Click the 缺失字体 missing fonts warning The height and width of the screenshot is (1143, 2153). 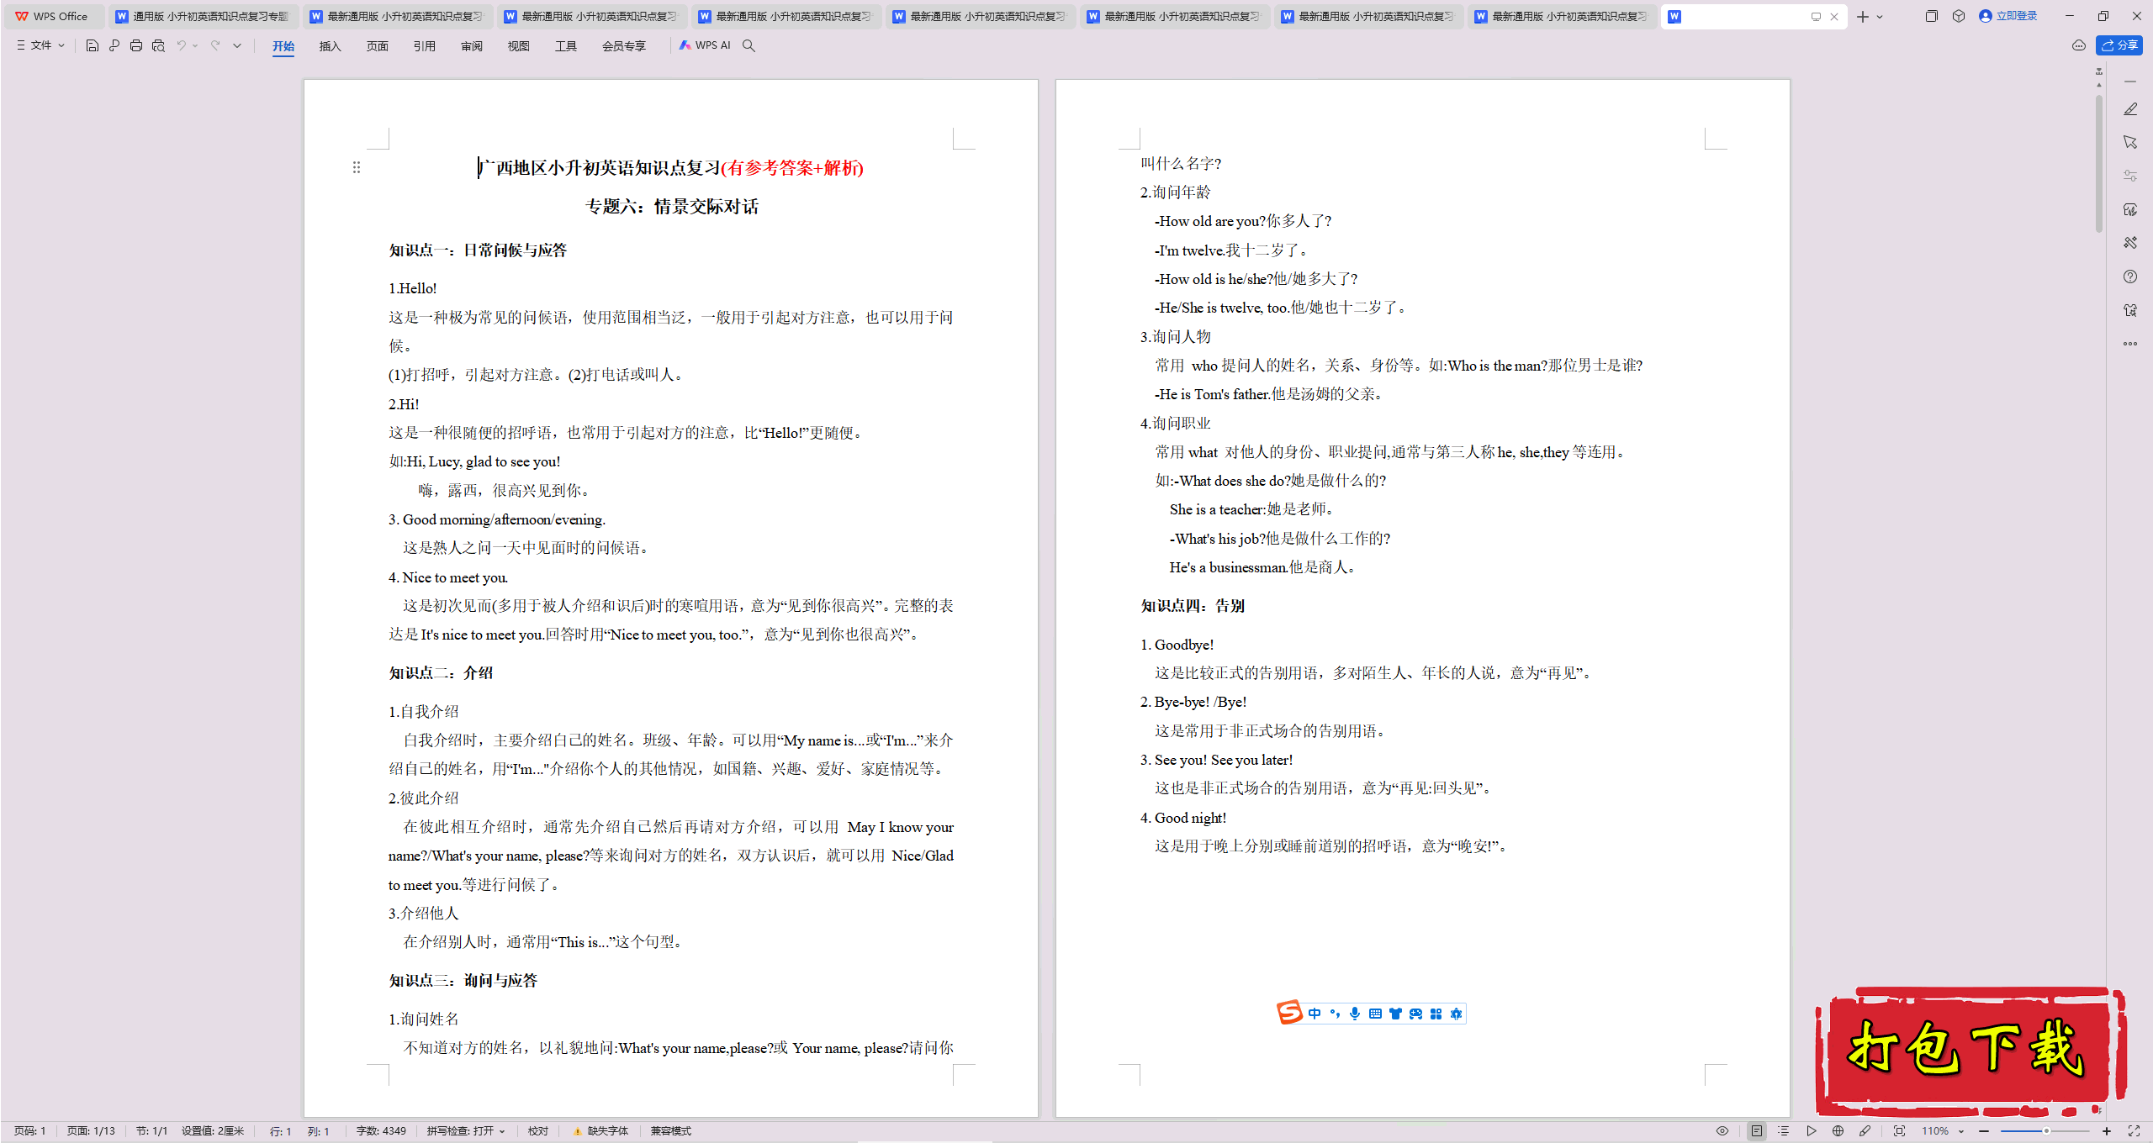[x=600, y=1131]
